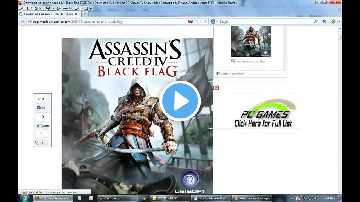
Task: Select the Download Assassin's Creed IV tab
Action: point(49,14)
